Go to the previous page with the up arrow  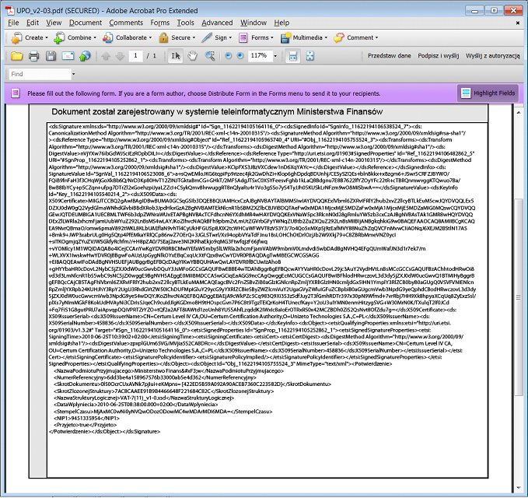106,56
